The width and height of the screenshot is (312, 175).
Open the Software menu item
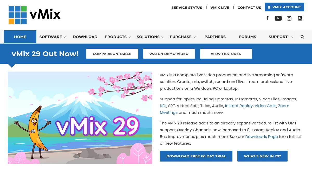point(51,37)
